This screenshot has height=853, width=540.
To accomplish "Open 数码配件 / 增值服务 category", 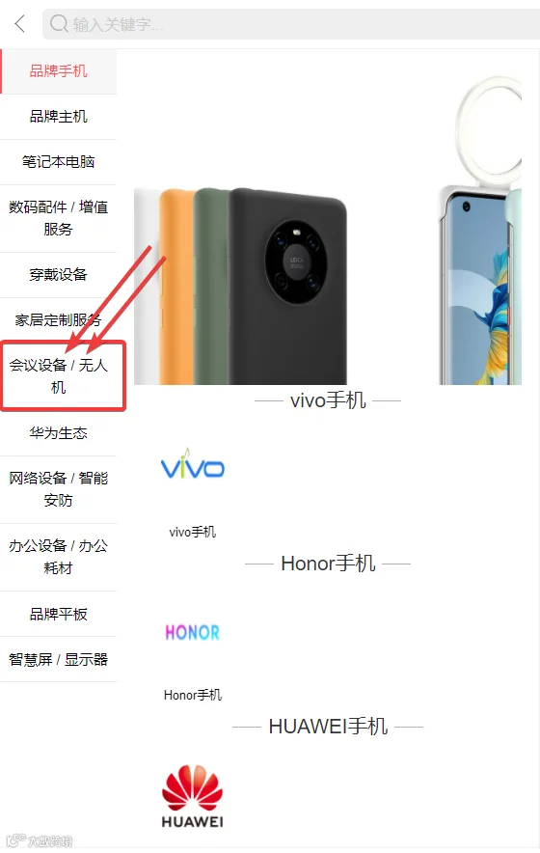I will [x=58, y=218].
